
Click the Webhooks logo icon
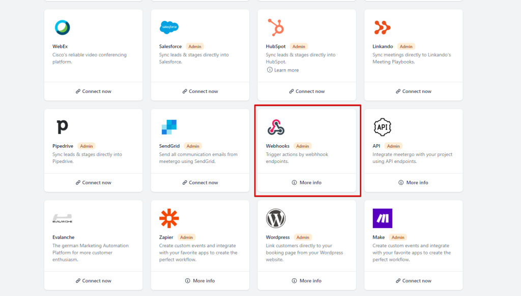pos(275,127)
